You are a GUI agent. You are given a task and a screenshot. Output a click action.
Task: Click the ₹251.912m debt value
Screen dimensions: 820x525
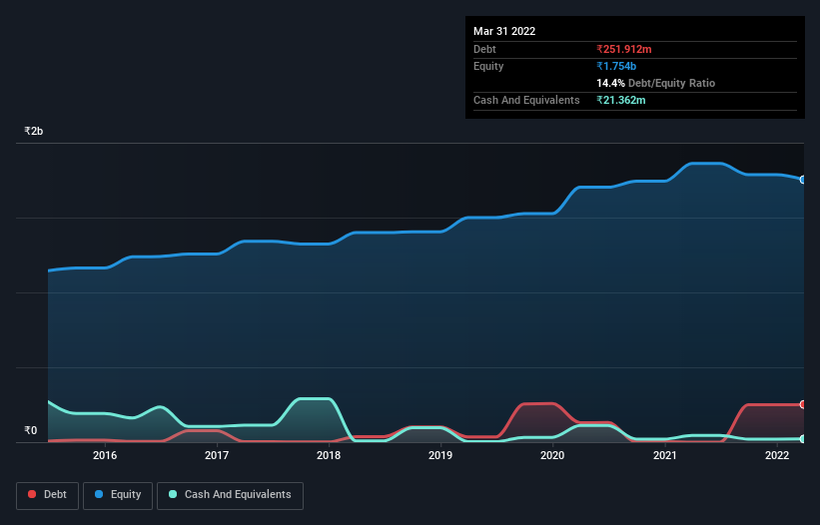pyautogui.click(x=624, y=49)
